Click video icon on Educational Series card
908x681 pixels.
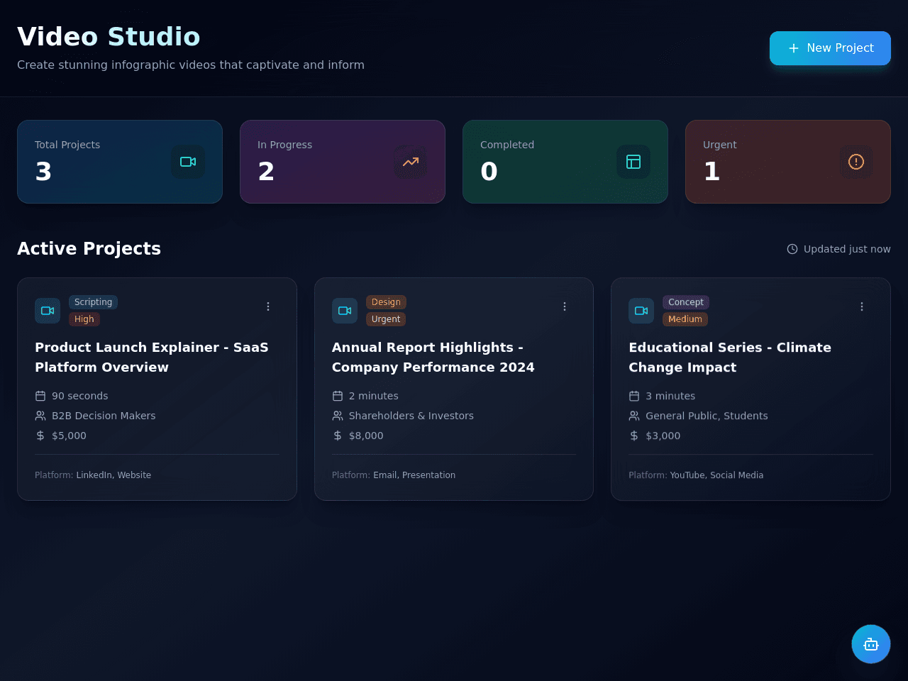pyautogui.click(x=641, y=311)
